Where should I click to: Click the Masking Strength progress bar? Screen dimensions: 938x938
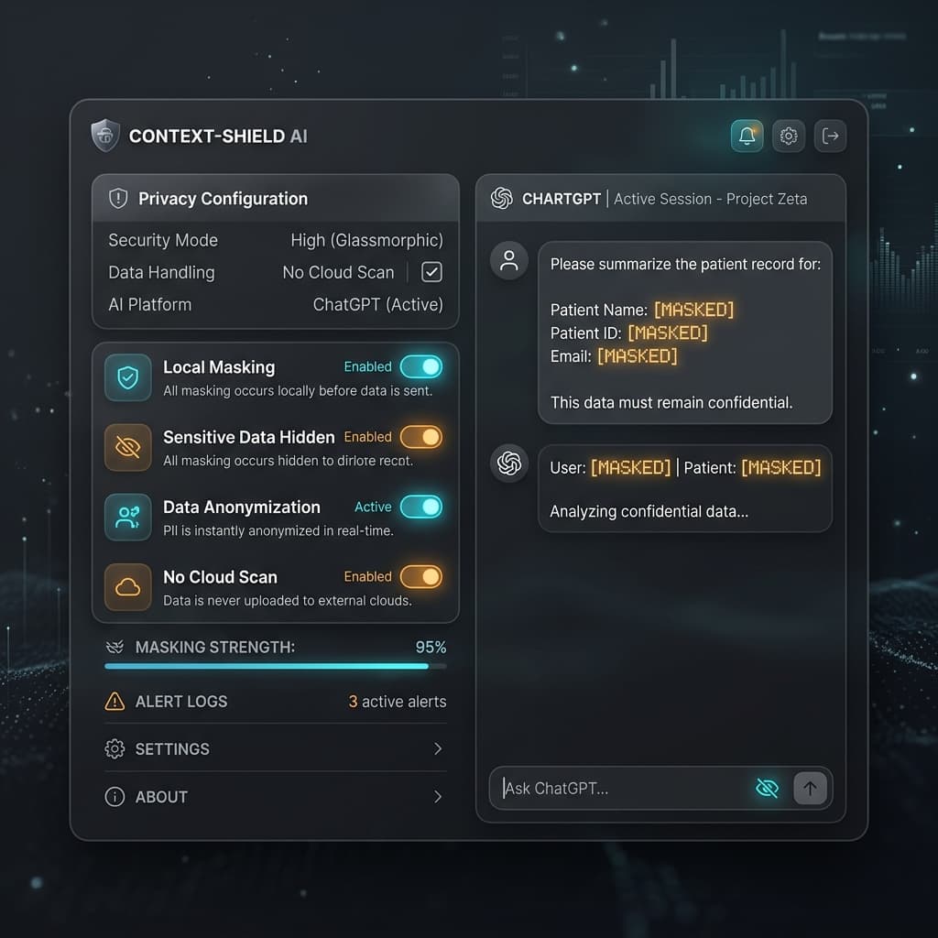tap(275, 666)
